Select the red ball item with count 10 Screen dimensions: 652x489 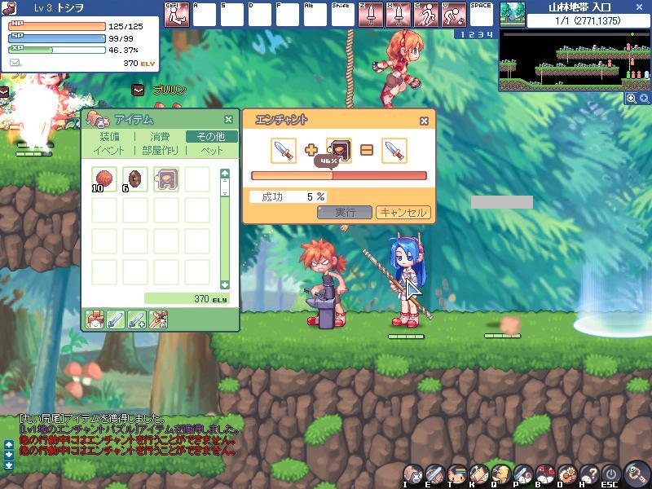coord(104,179)
